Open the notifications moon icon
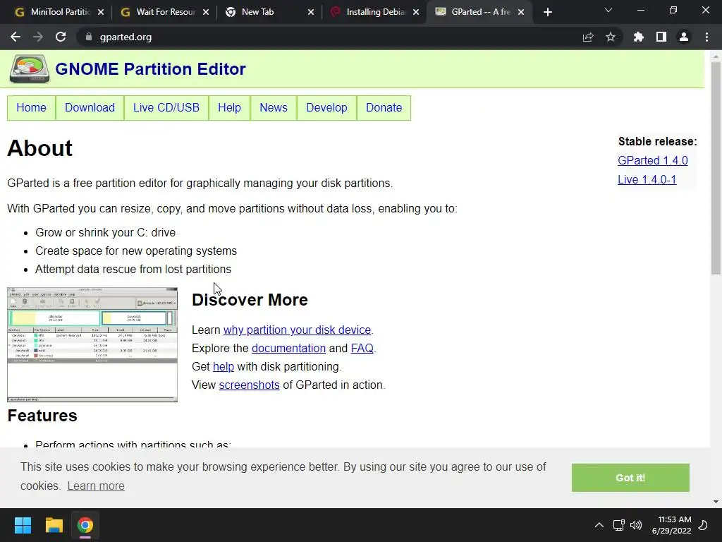Screen dimensions: 722x542 tap(703, 525)
